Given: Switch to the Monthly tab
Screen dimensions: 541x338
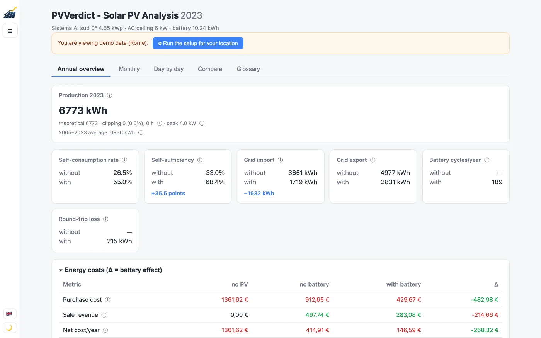Looking at the screenshot, I should point(129,69).
